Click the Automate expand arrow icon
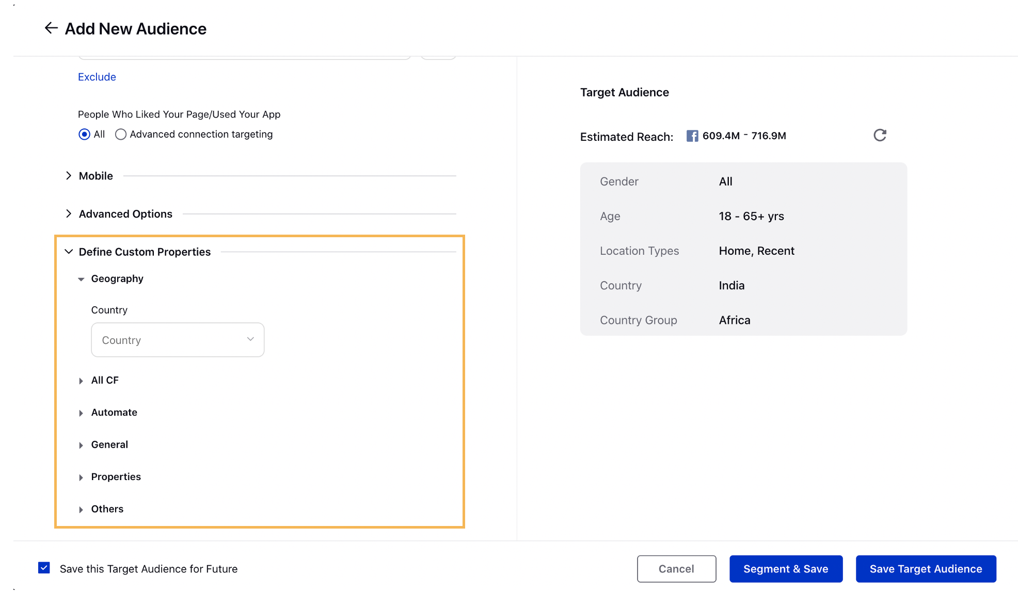This screenshot has width=1018, height=592. pyautogui.click(x=81, y=413)
